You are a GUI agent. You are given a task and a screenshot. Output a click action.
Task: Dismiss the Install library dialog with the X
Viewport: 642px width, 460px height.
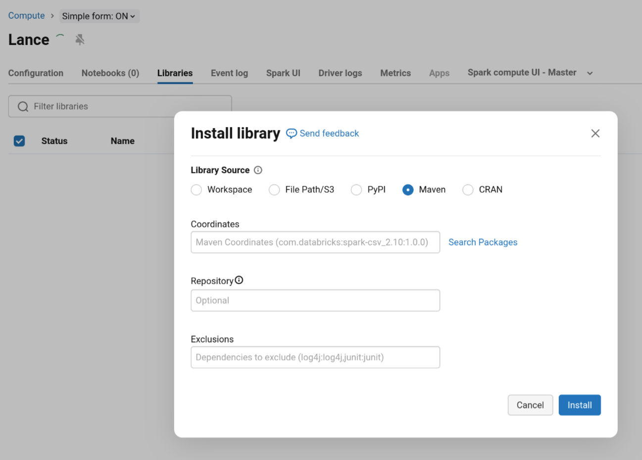click(x=595, y=133)
